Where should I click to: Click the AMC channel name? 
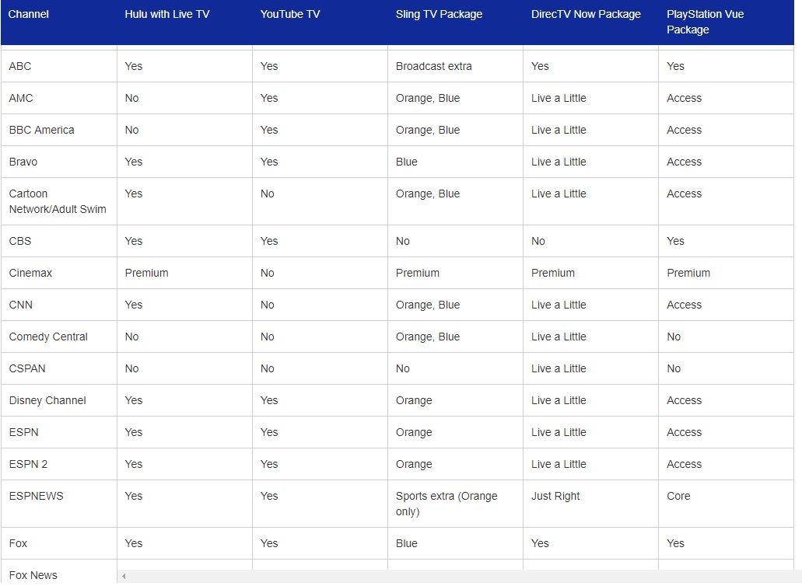[x=21, y=98]
